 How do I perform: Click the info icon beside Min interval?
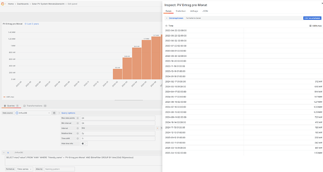click(78, 123)
